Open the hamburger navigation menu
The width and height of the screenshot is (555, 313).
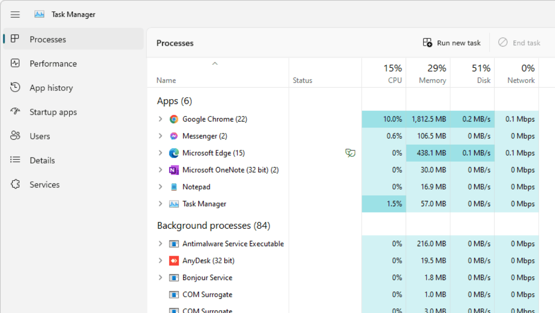pos(15,14)
